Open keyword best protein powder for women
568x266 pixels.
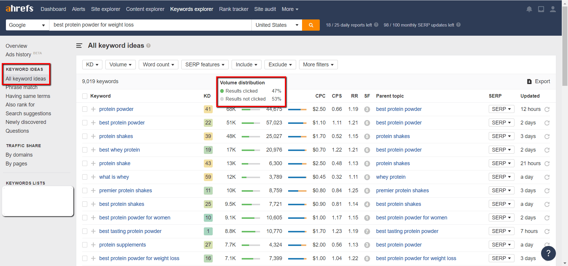pyautogui.click(x=135, y=218)
